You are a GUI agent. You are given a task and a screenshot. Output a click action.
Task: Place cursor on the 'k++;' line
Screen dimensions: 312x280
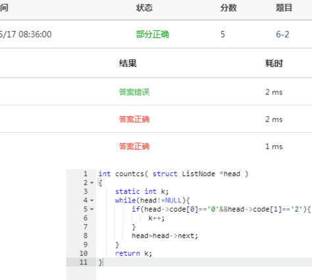coord(157,218)
